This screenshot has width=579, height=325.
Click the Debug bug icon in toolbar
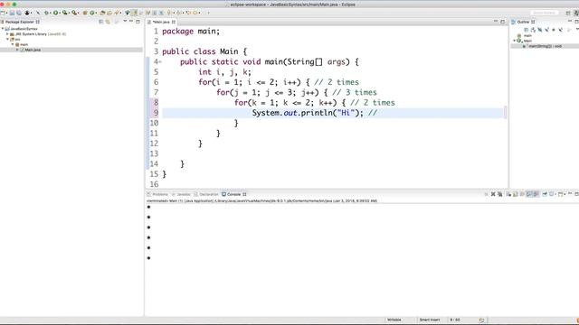tap(46, 13)
